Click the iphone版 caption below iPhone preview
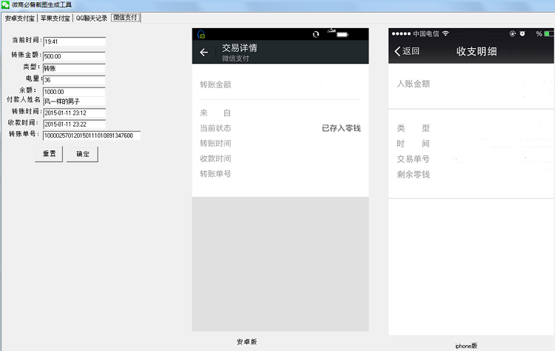Screen dimensions: 555x351 coord(466,346)
